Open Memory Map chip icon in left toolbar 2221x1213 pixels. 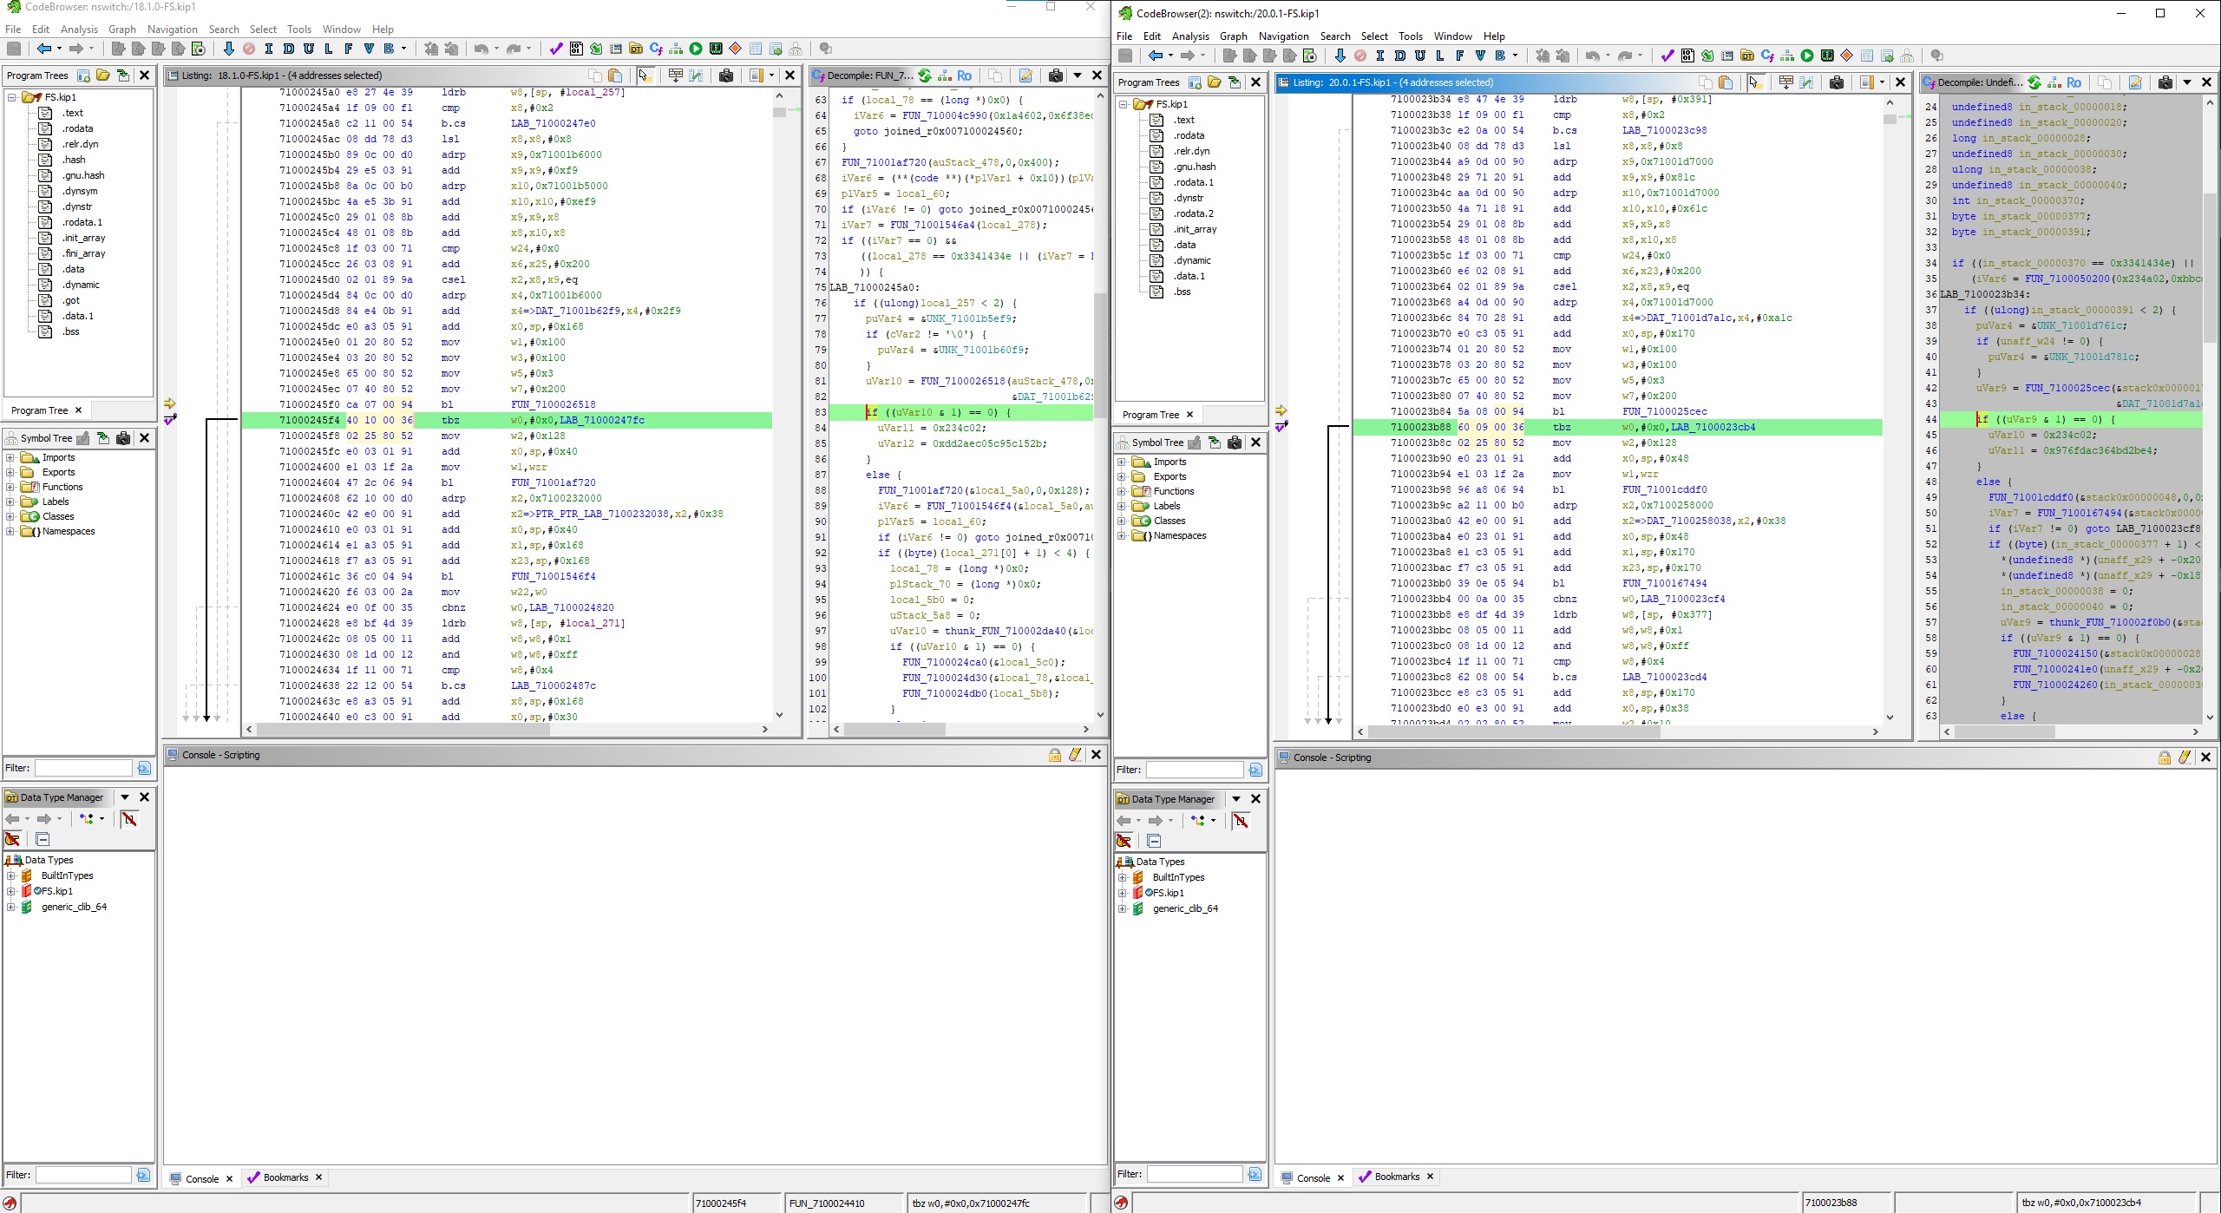(x=716, y=49)
